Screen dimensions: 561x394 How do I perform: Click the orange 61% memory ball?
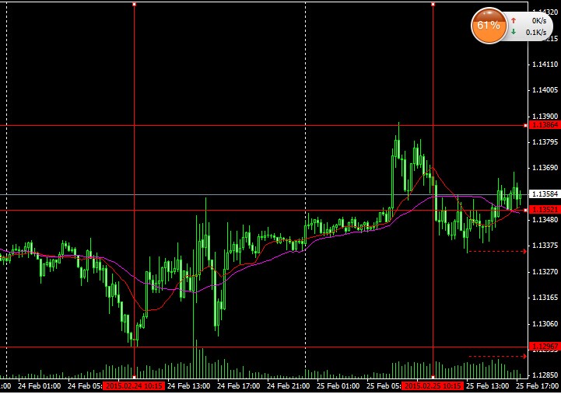[x=488, y=26]
